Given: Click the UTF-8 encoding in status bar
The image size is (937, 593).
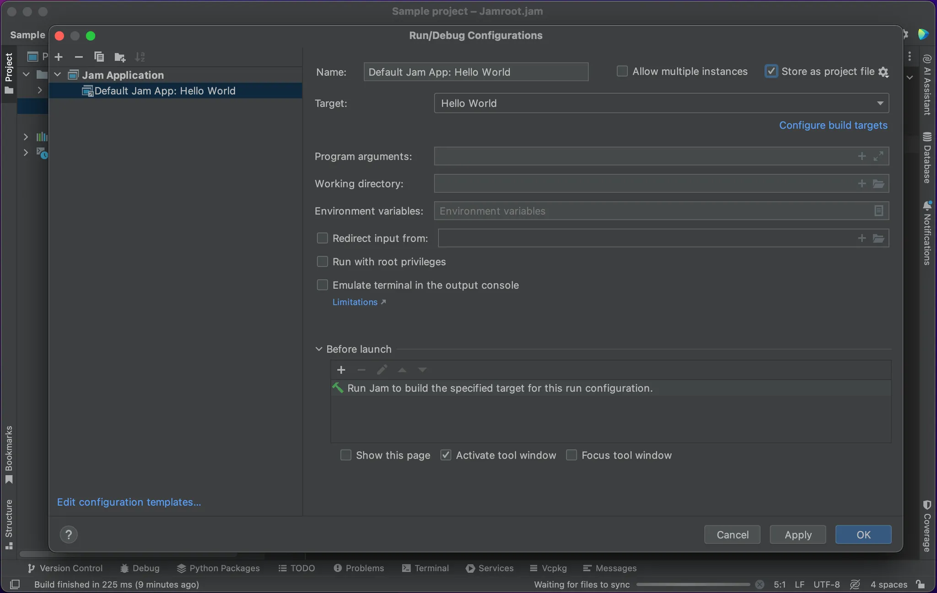Looking at the screenshot, I should point(827,584).
